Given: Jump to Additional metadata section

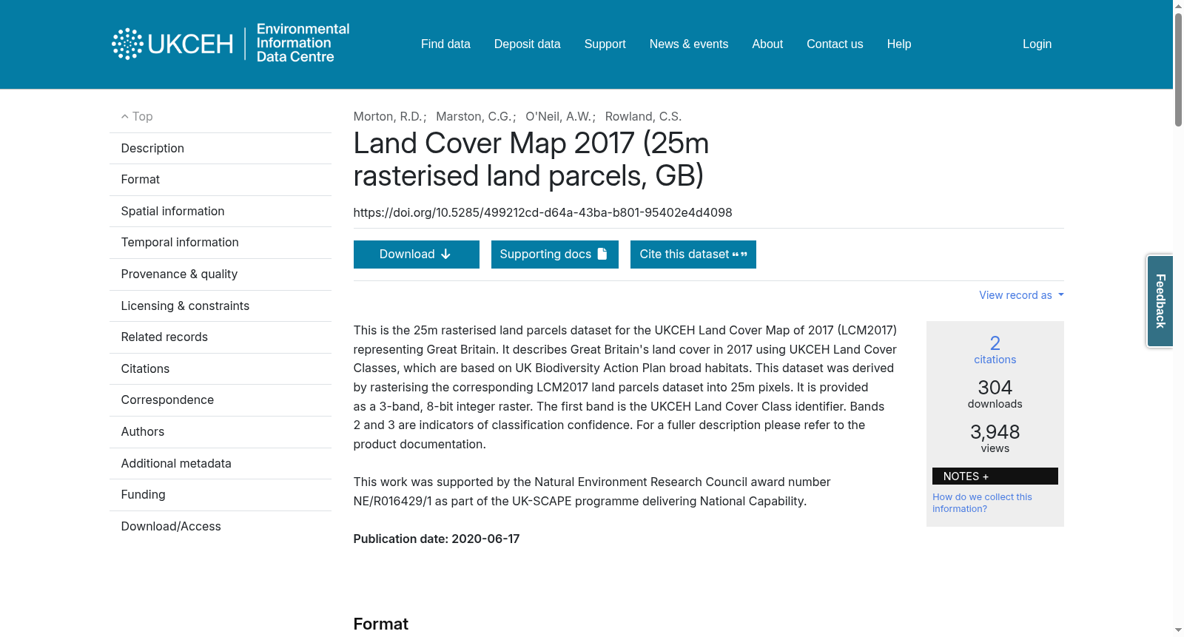Looking at the screenshot, I should [221, 464].
